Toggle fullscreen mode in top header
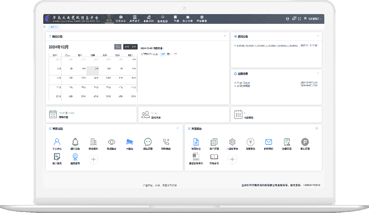 (299, 18)
